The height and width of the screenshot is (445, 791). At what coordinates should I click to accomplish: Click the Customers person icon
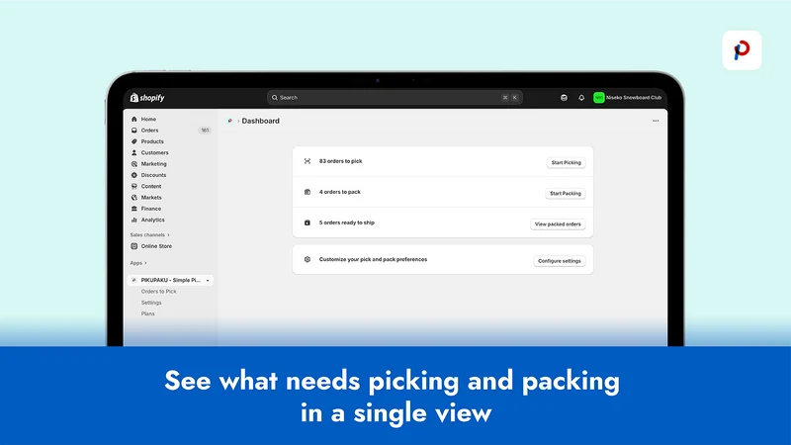coord(134,152)
